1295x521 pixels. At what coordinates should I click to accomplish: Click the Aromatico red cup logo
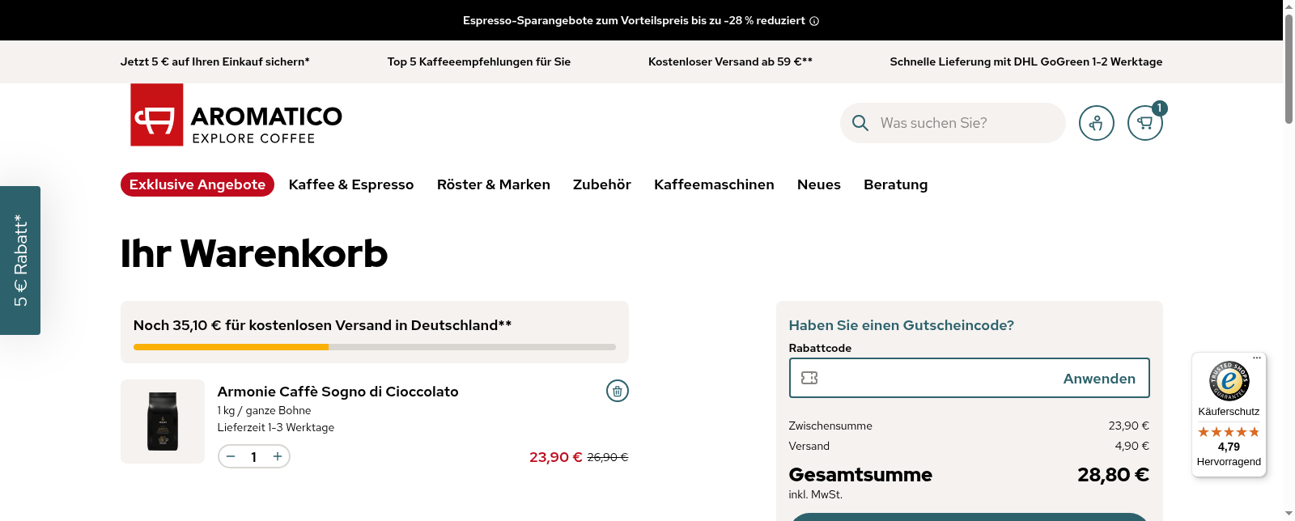(157, 115)
